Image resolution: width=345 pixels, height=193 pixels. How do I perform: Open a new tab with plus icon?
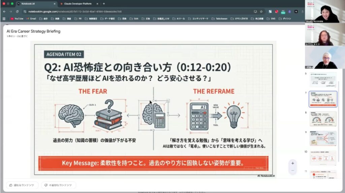click(104, 4)
